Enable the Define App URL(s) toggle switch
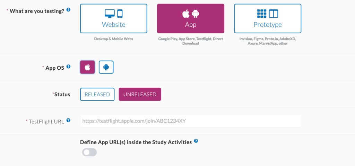 (x=89, y=152)
